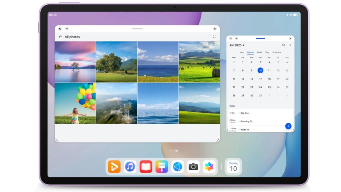Viewport: 341px width, 192px height.
Task: Open the orange Video app in dock
Action: click(114, 166)
